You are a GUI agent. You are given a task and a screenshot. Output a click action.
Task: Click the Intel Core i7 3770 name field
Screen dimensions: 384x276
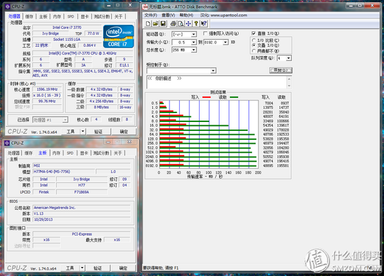[x=67, y=27]
